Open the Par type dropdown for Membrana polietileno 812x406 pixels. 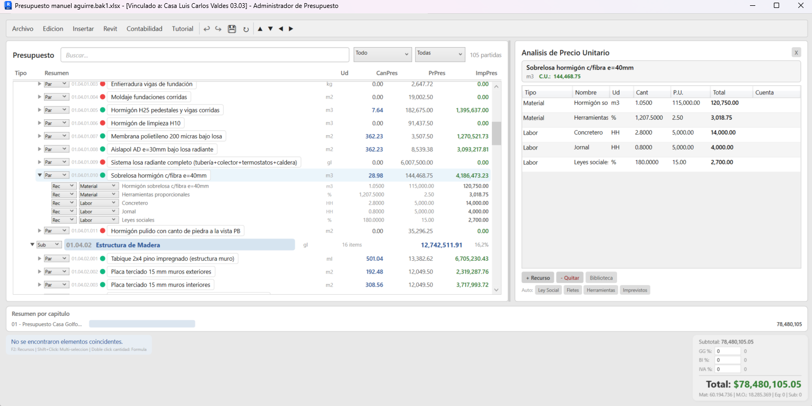56,136
